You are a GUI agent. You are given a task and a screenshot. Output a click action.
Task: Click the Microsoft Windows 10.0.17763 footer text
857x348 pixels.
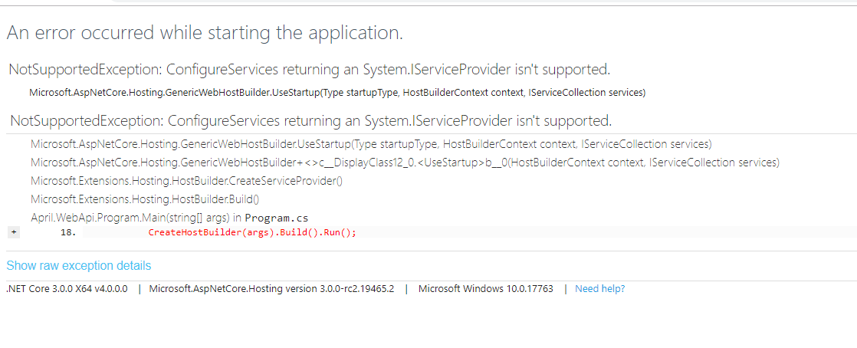coord(486,289)
